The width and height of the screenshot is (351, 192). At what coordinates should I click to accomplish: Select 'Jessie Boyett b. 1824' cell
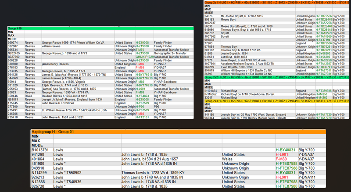pos(235,53)
